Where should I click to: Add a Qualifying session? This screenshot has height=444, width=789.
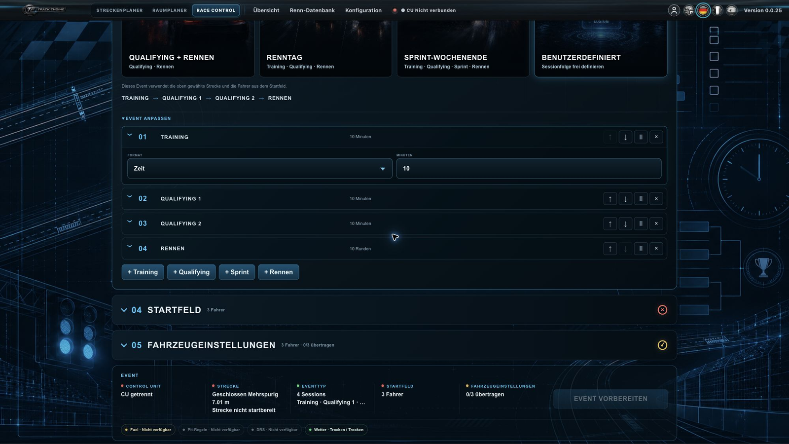click(191, 272)
